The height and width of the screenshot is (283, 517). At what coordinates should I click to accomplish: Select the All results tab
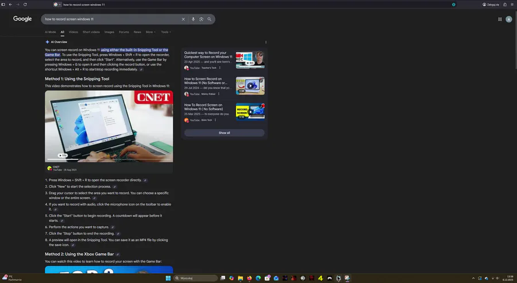(62, 32)
